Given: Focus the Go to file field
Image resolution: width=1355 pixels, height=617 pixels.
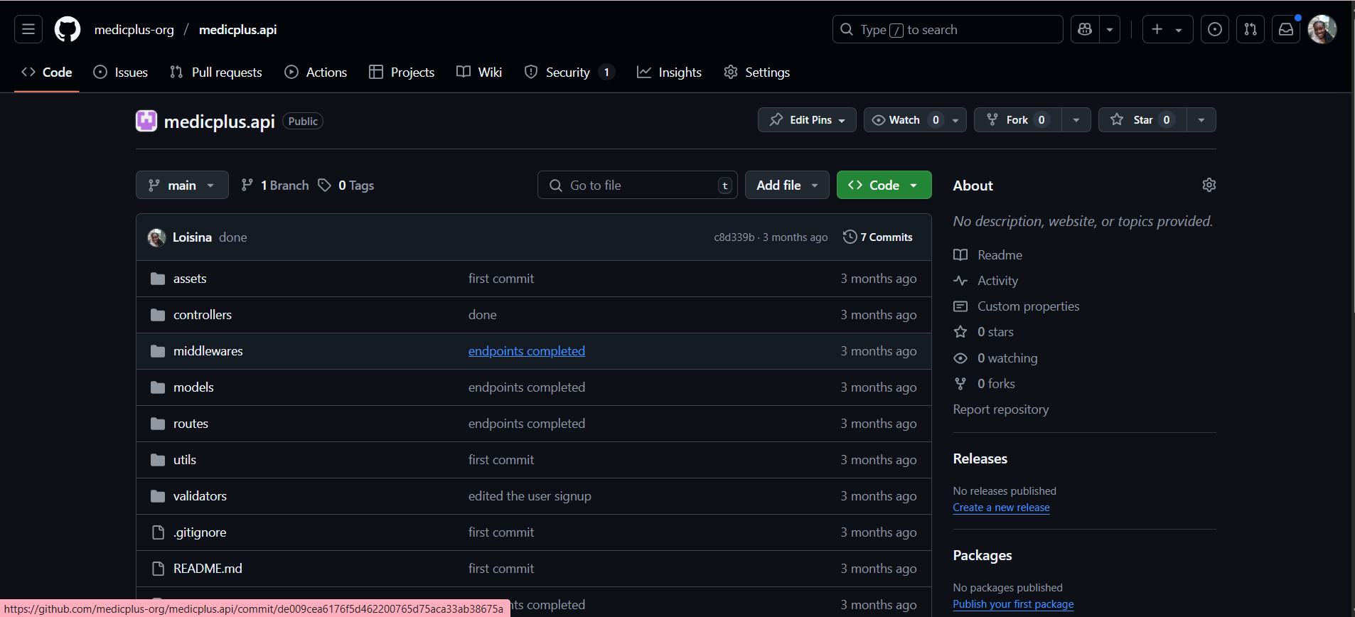Looking at the screenshot, I should click(637, 185).
